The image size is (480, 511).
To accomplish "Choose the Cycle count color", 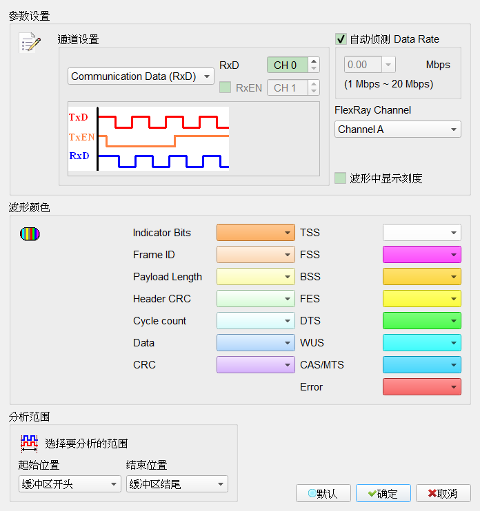I will click(256, 321).
